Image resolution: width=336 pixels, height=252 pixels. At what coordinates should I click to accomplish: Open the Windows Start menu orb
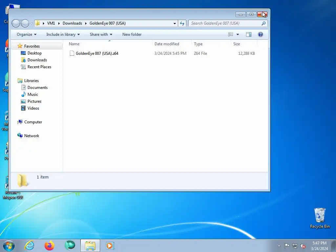(9, 245)
